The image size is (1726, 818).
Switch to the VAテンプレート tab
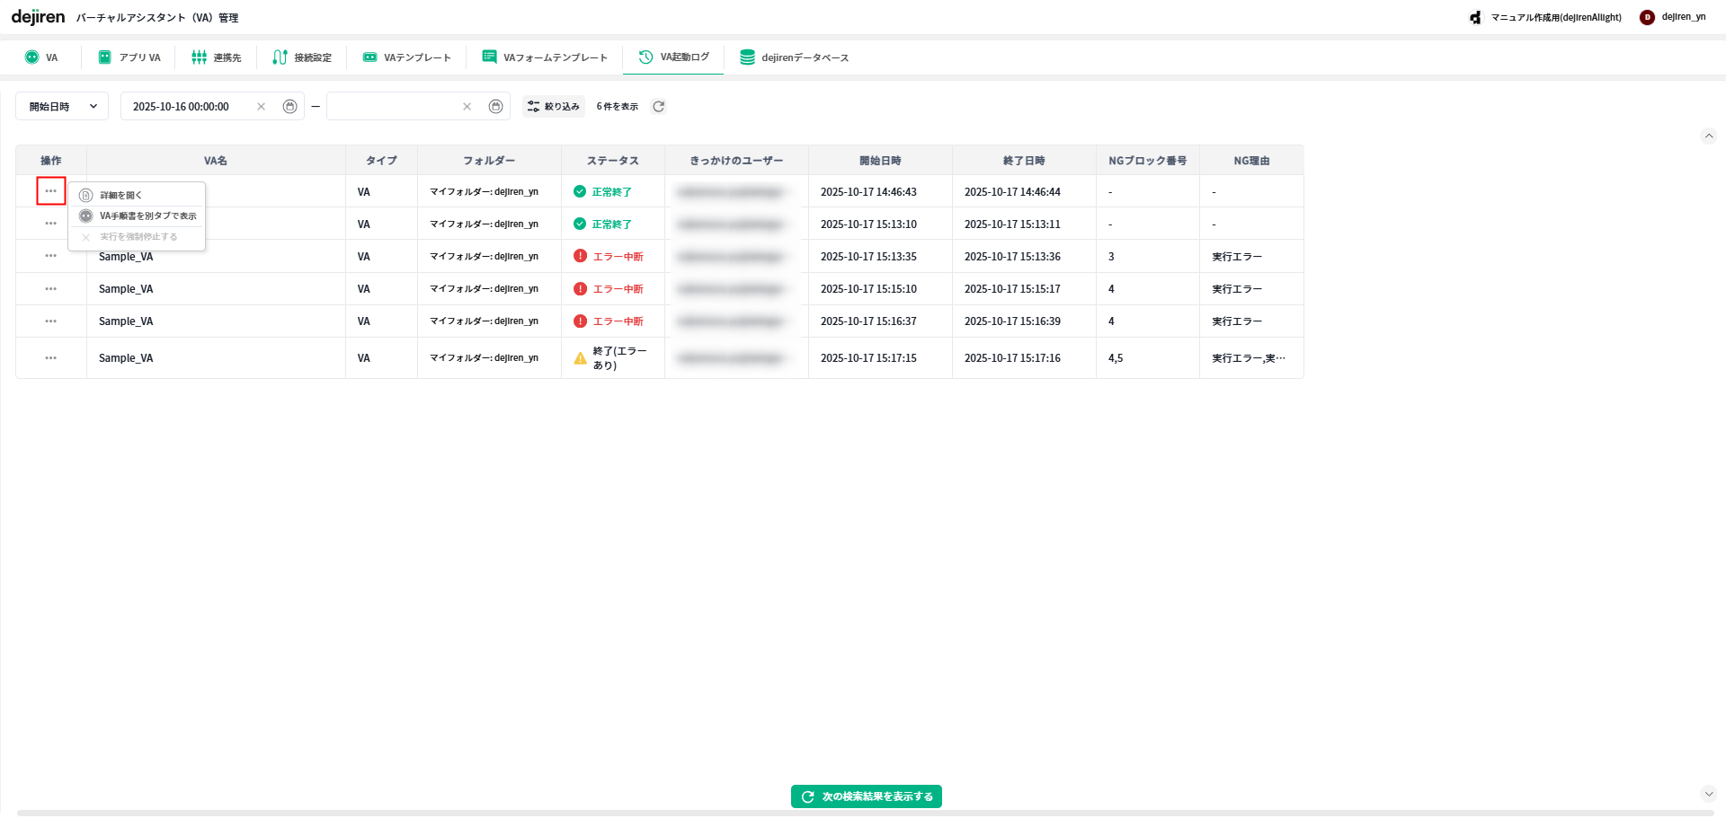coord(407,57)
